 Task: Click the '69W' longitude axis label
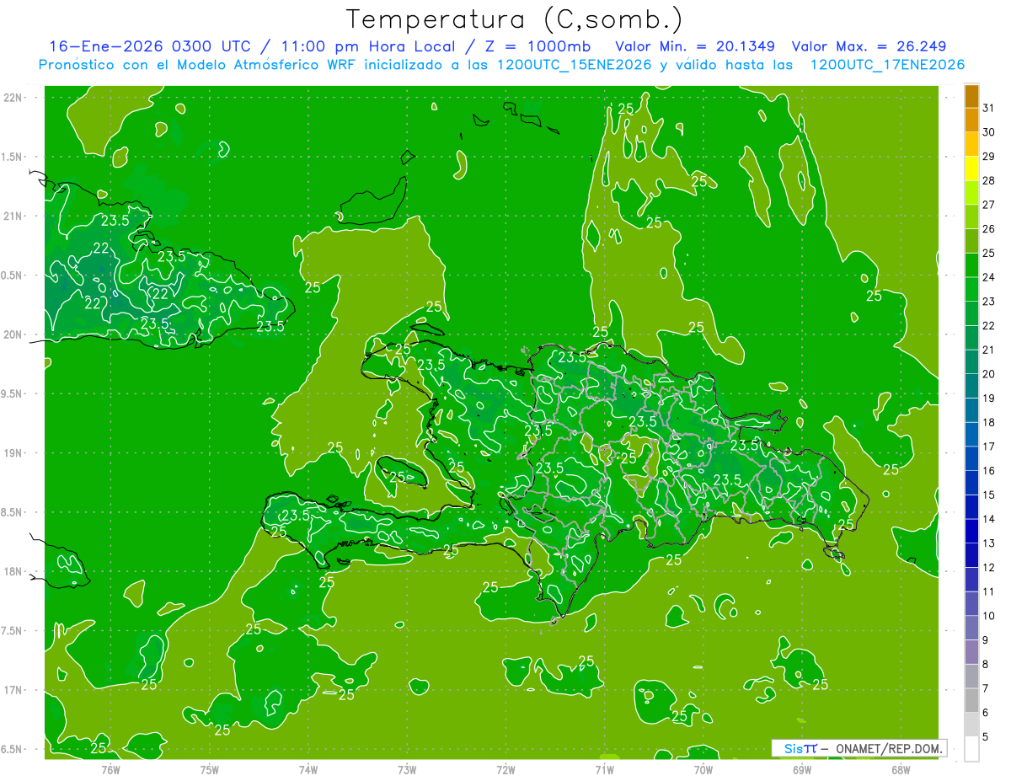(802, 769)
